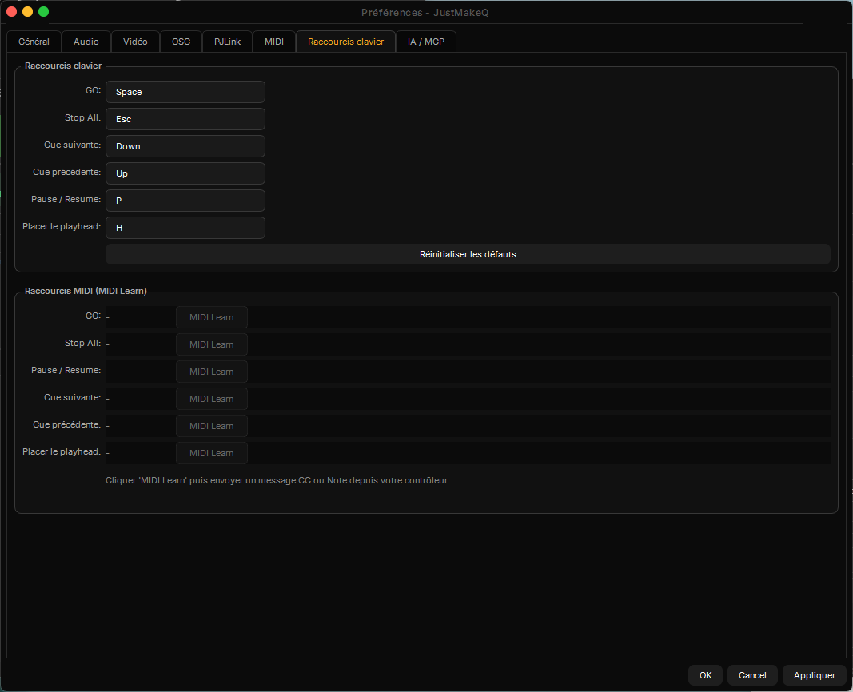Select the Cue précédente field showing Up
This screenshot has width=853, height=692.
click(x=185, y=173)
